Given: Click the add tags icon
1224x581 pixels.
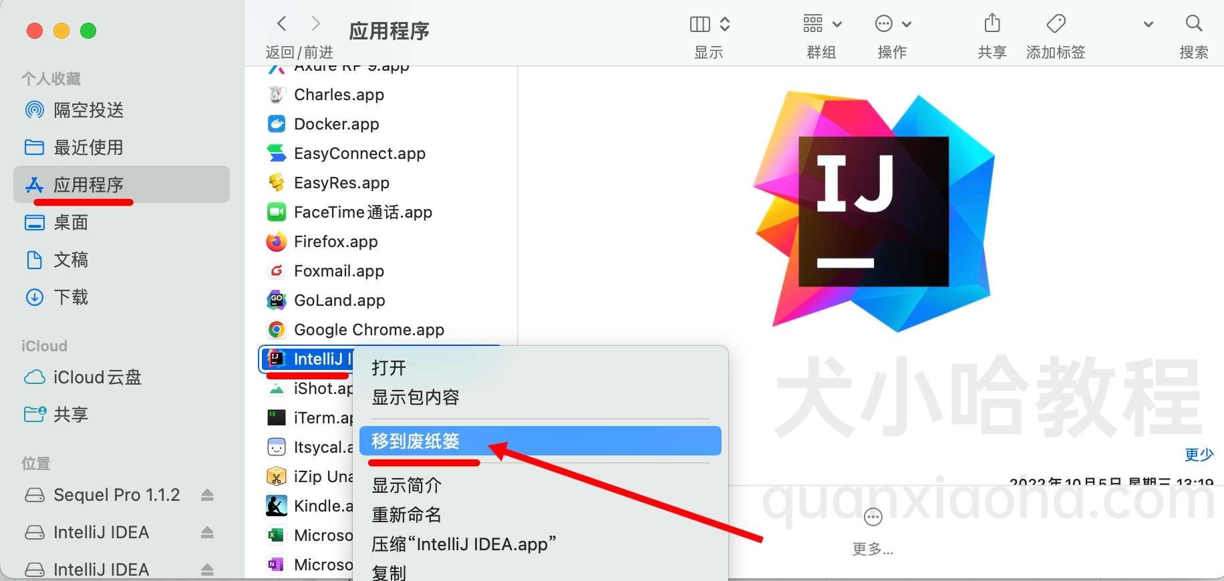Looking at the screenshot, I should click(x=1056, y=24).
